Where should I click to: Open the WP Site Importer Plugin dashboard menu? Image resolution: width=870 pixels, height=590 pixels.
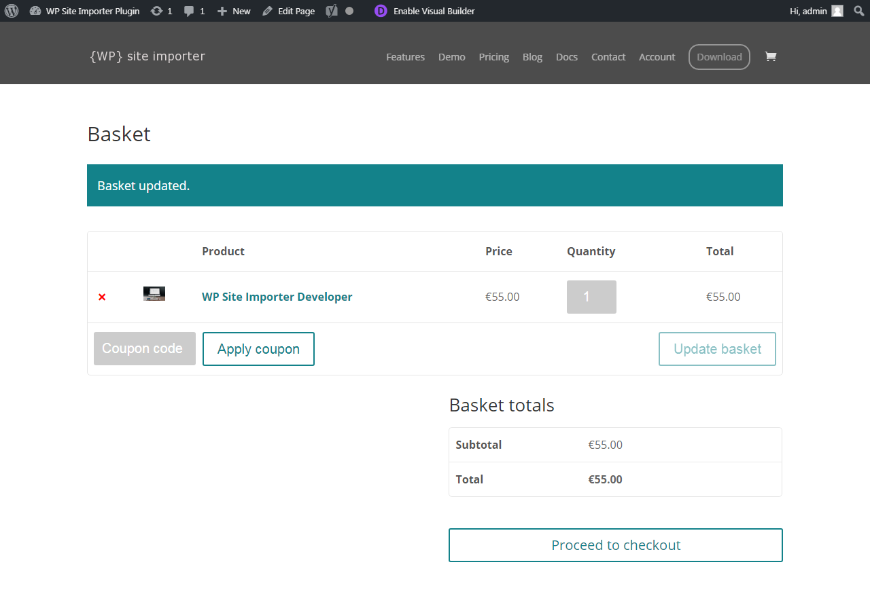(85, 11)
